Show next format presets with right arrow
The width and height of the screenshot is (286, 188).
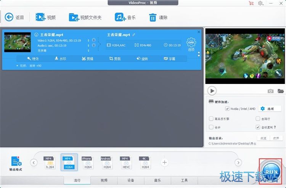tap(238, 162)
